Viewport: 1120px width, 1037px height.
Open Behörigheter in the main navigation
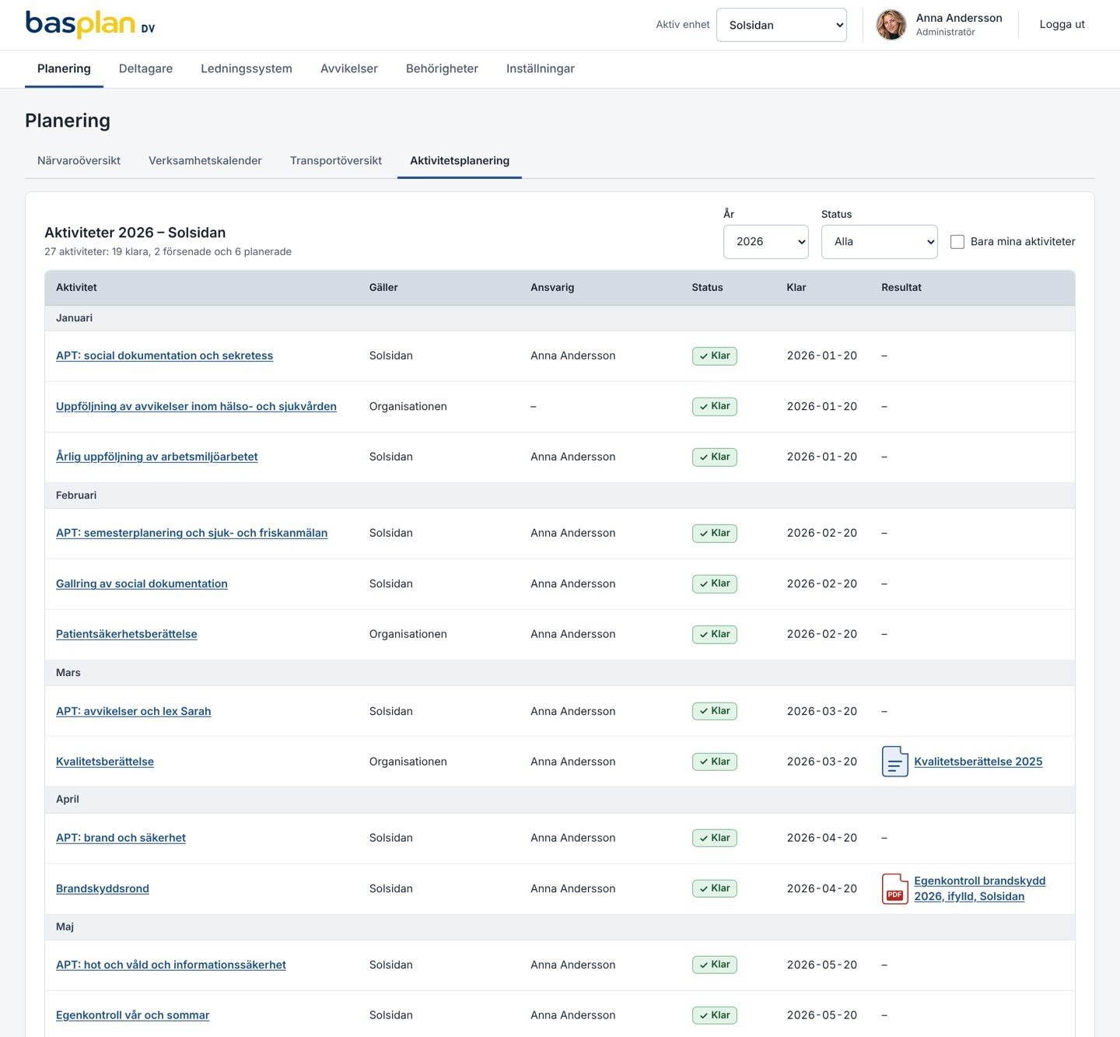[x=442, y=68]
